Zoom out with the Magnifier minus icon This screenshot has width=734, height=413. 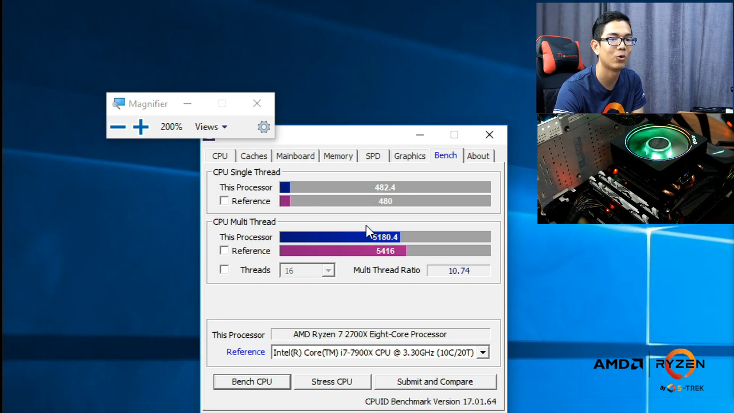pos(118,127)
